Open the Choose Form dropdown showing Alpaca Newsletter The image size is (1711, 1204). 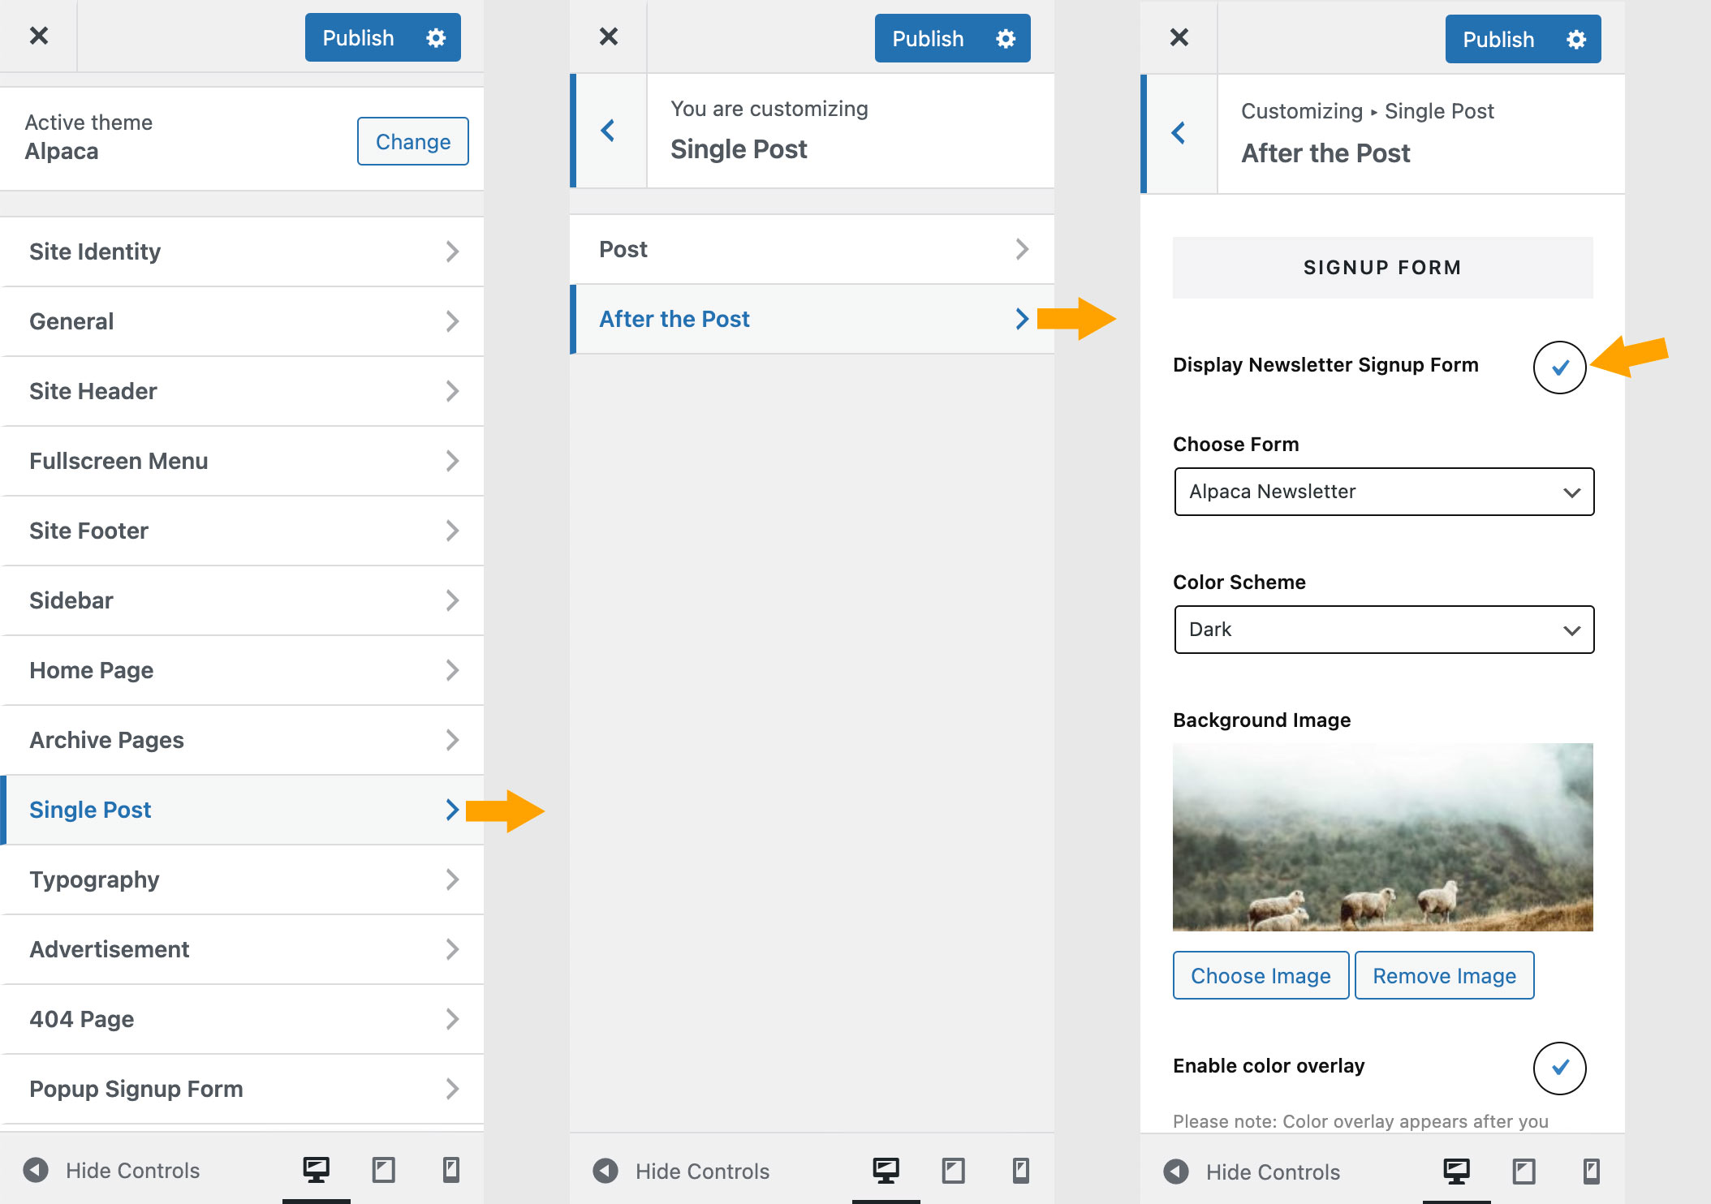pyautogui.click(x=1382, y=492)
